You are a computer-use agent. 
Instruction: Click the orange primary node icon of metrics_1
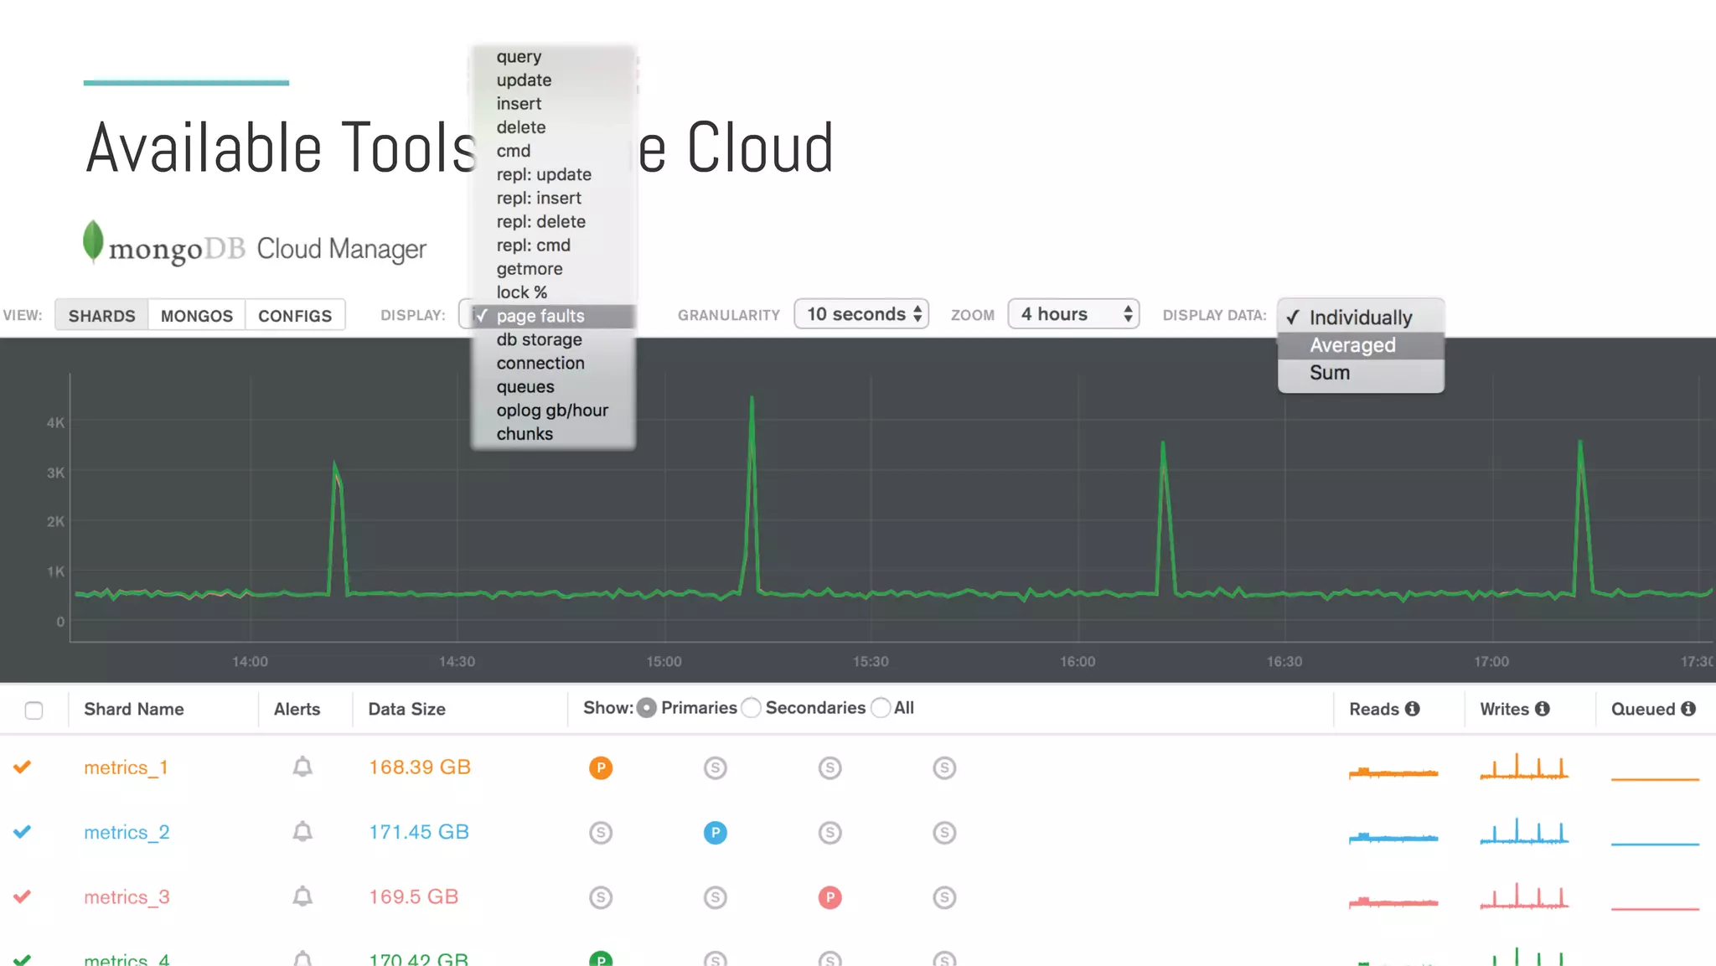(601, 767)
